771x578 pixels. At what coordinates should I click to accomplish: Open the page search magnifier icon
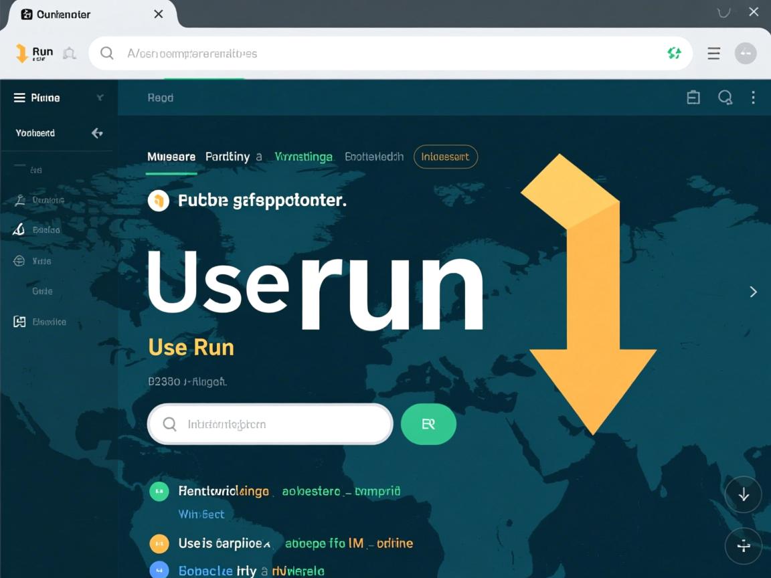click(x=725, y=97)
